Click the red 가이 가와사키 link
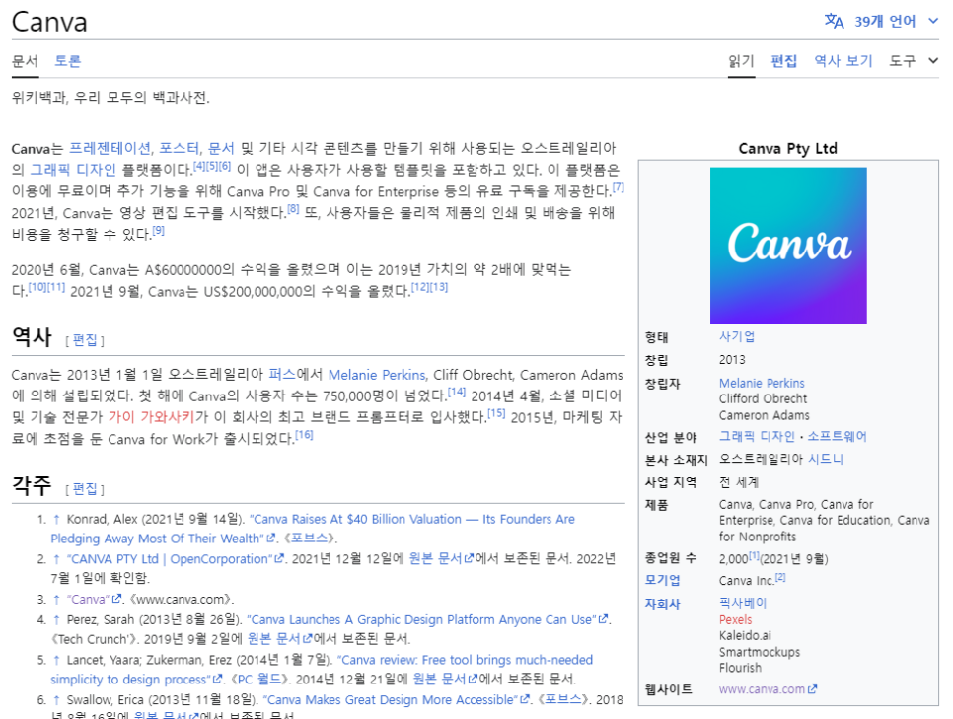953x719 pixels. click(x=151, y=417)
